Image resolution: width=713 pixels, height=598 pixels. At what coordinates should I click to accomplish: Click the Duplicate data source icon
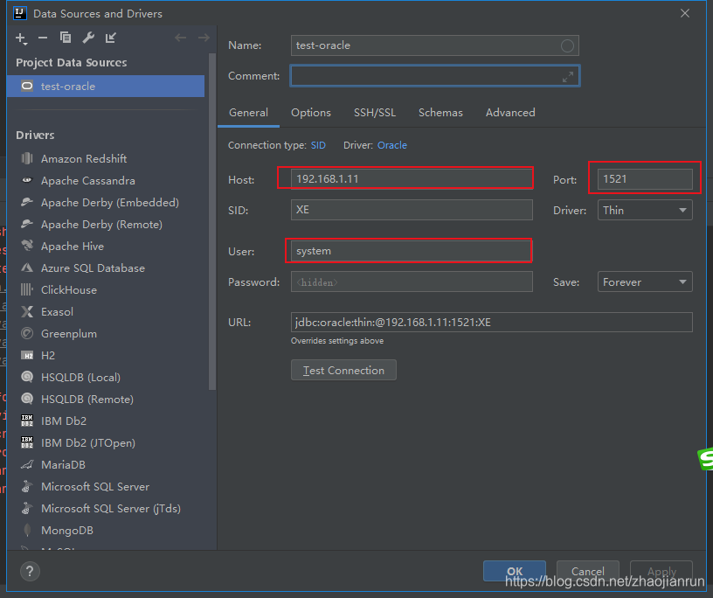65,38
